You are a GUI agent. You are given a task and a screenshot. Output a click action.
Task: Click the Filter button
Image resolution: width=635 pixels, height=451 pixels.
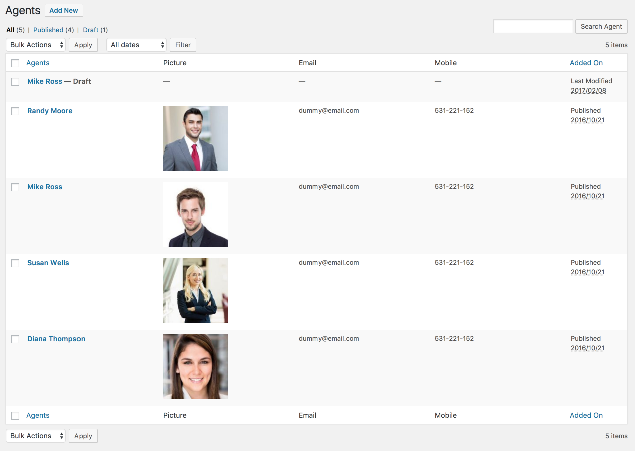click(x=183, y=45)
